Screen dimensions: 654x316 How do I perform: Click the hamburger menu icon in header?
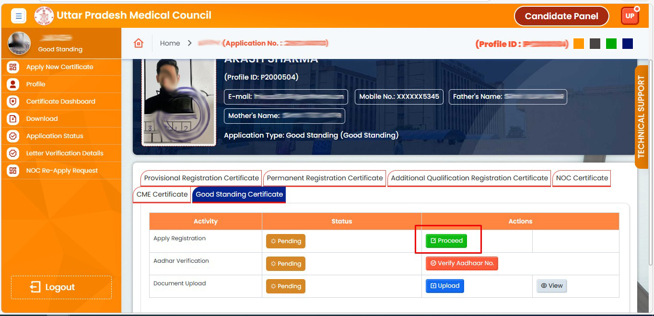(19, 16)
